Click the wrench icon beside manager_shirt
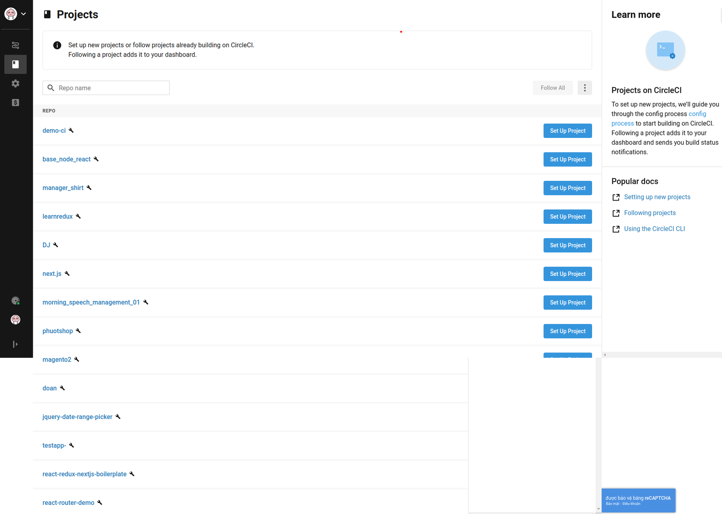The width and height of the screenshot is (722, 514). [89, 188]
